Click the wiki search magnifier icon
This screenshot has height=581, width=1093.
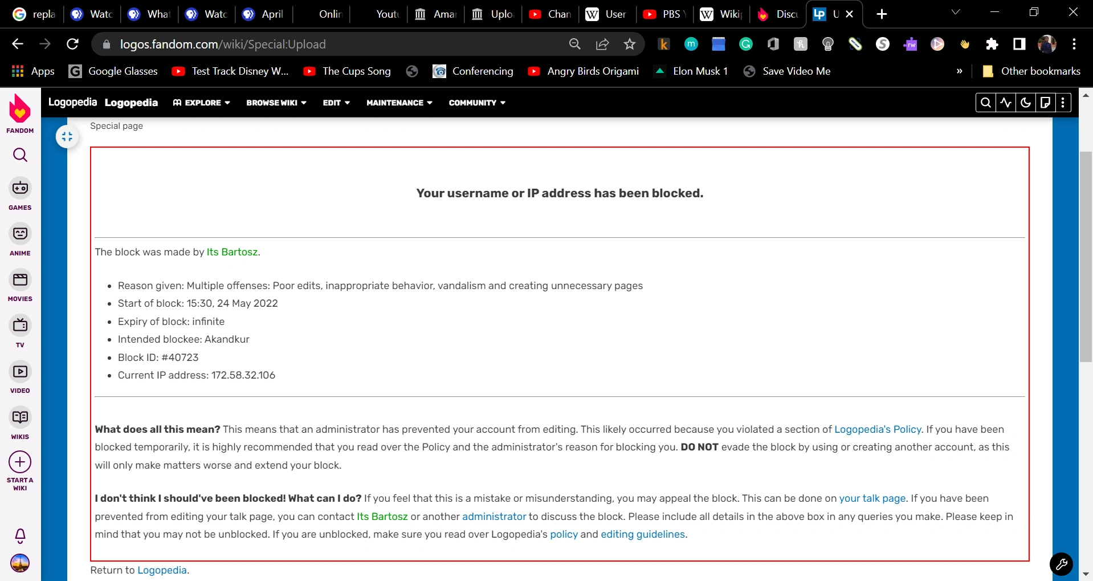coord(985,103)
